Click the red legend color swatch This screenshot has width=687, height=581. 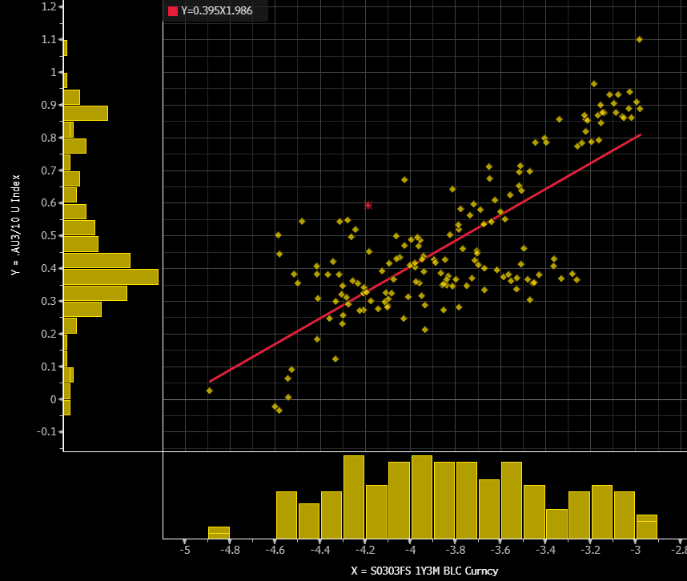tap(172, 11)
